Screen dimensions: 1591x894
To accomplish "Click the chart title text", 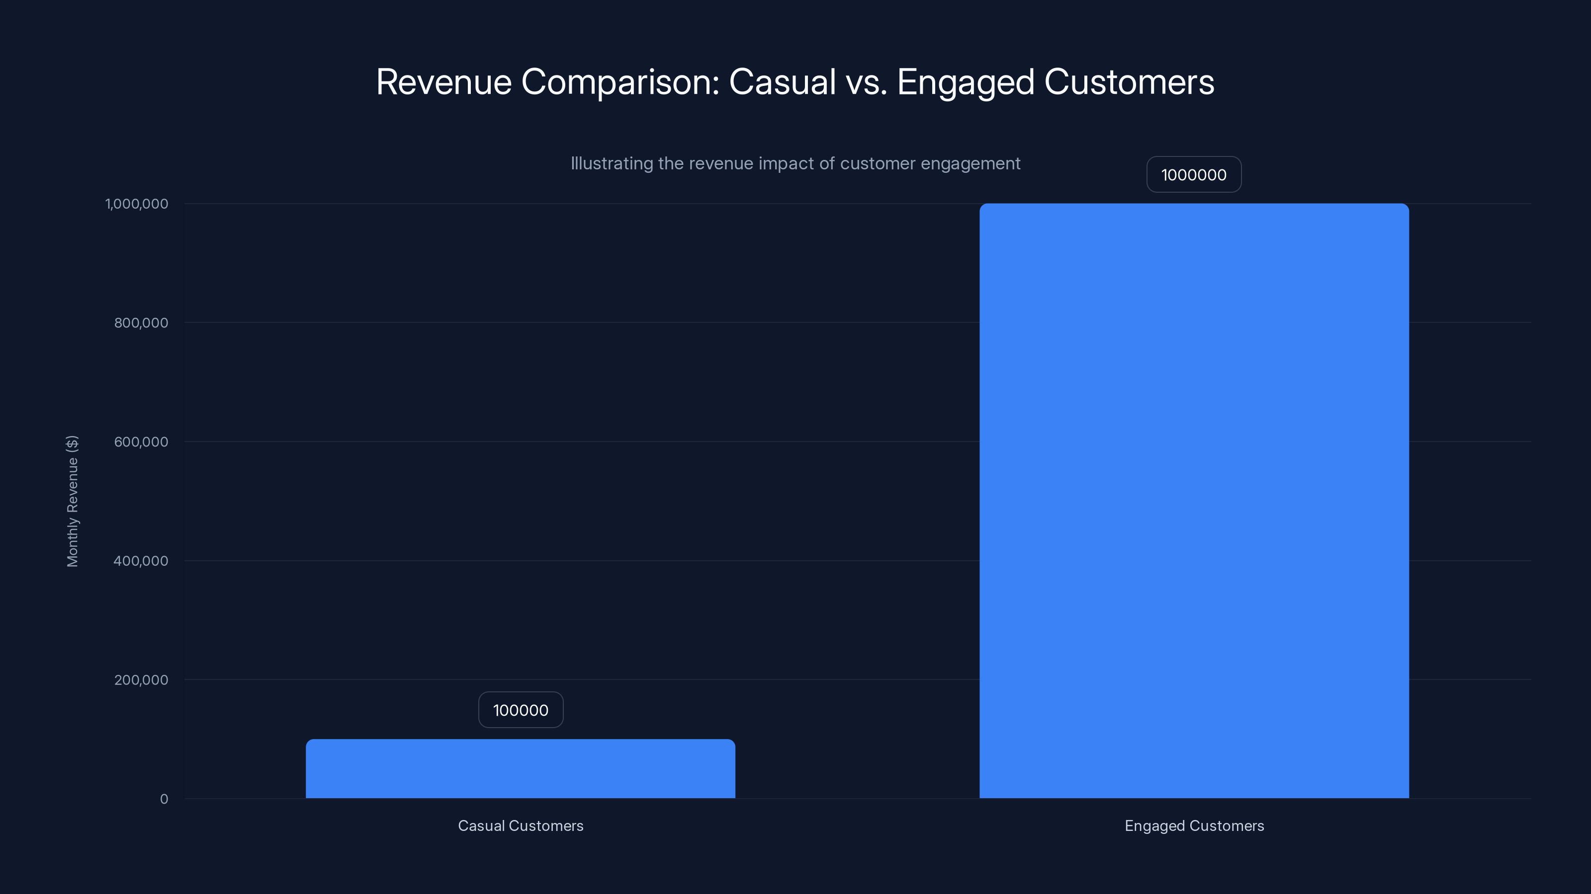I will [795, 81].
